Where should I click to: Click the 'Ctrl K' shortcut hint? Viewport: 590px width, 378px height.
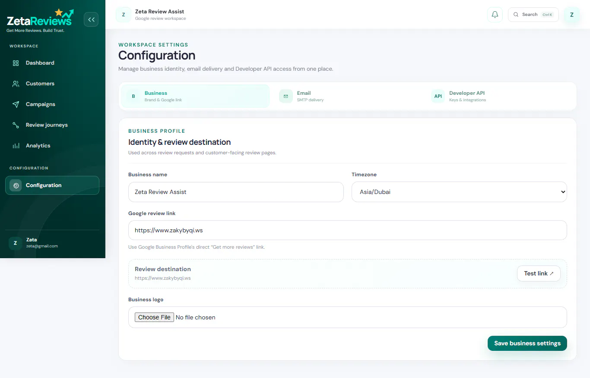point(547,15)
